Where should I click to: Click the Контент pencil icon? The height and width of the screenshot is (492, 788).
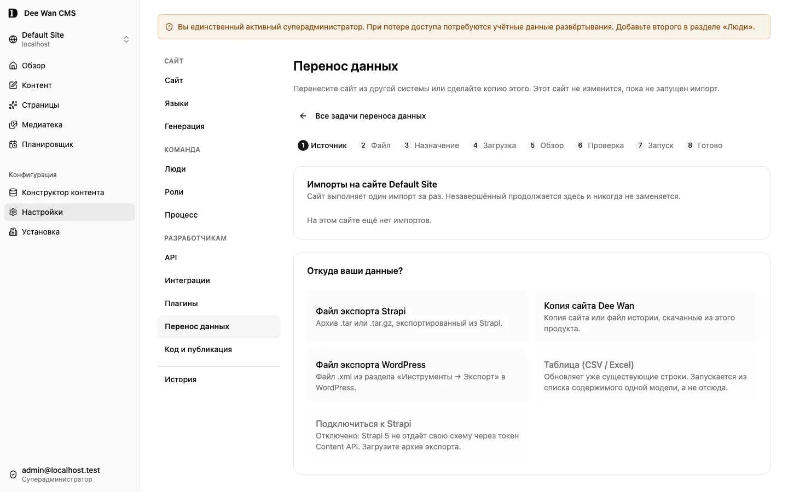tap(13, 85)
